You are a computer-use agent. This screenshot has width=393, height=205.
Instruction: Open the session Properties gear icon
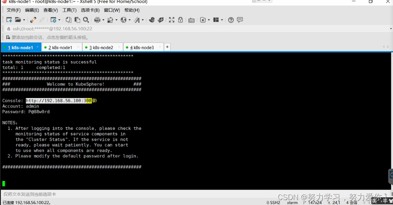tap(53, 20)
